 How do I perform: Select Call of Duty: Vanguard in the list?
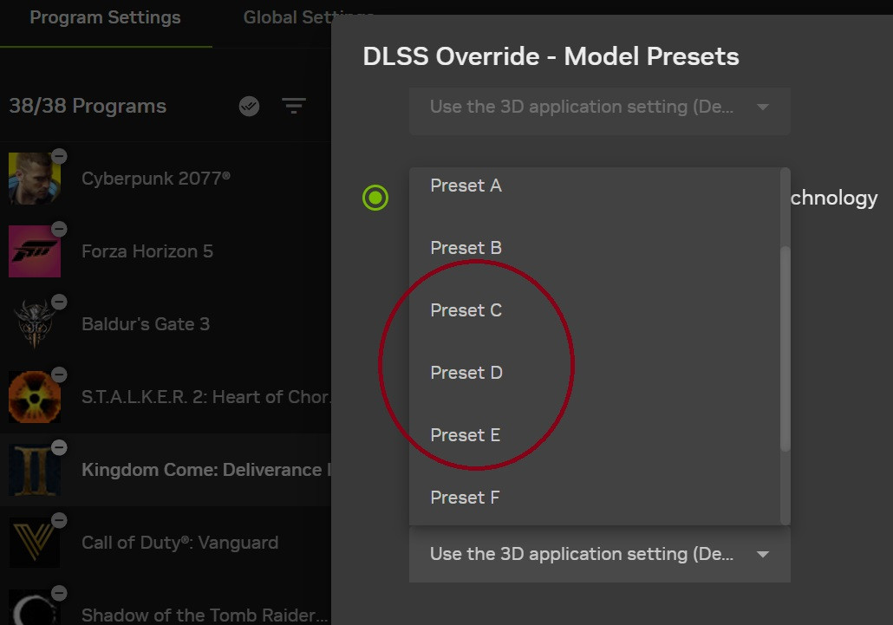(x=165, y=543)
